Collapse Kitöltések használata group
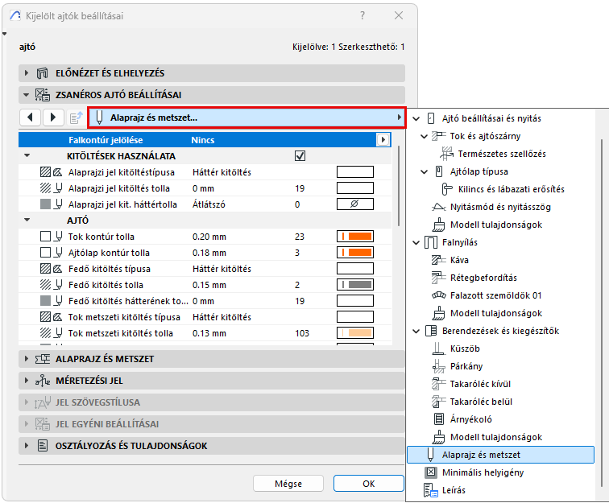The height and width of the screenshot is (503, 609). click(x=27, y=155)
